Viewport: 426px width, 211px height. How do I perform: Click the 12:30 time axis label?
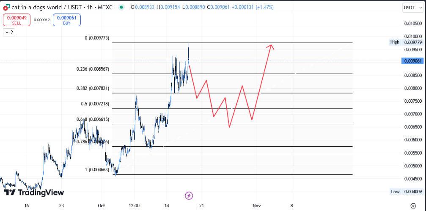pyautogui.click(x=134, y=206)
